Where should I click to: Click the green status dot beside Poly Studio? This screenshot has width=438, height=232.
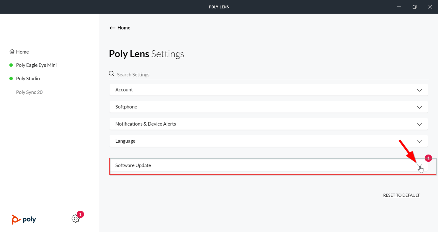(x=11, y=78)
